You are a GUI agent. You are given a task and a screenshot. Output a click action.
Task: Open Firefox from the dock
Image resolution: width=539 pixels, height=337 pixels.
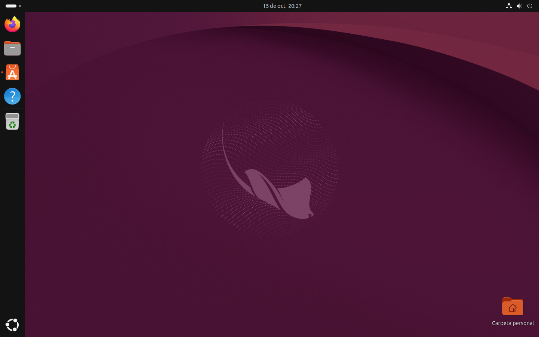click(12, 24)
